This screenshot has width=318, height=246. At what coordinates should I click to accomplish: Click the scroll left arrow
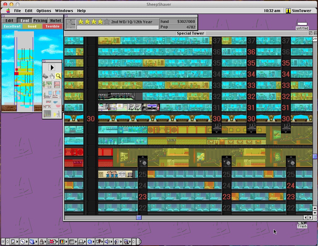point(306,218)
